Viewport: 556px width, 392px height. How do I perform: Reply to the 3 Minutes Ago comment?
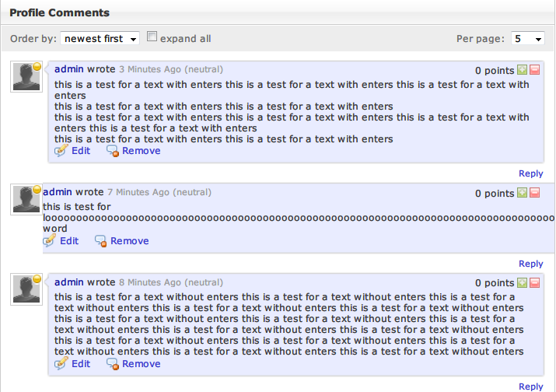coord(530,173)
